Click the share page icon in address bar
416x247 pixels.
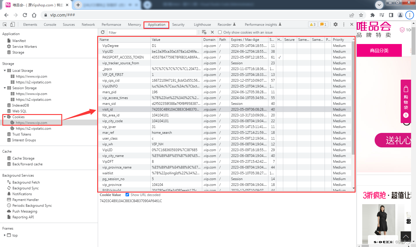352,15
